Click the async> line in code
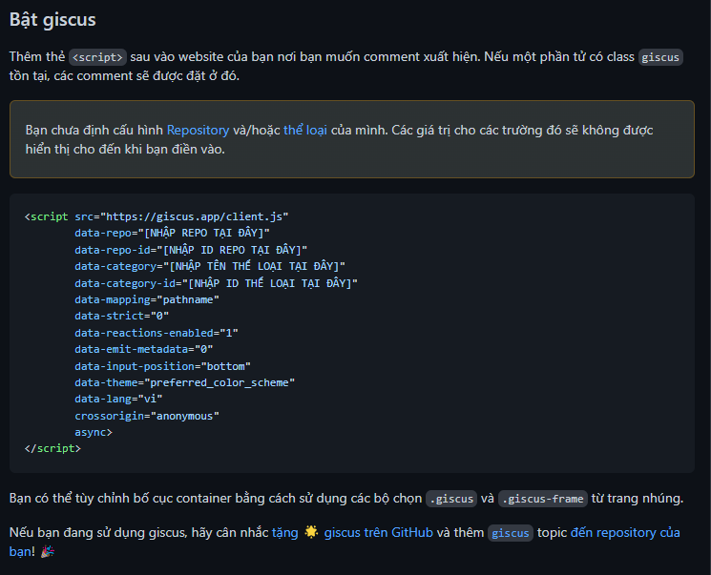The image size is (711, 575). (x=94, y=432)
